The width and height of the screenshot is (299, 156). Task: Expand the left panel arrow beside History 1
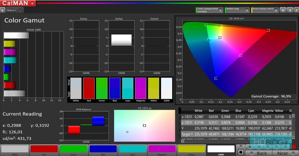click(2, 10)
